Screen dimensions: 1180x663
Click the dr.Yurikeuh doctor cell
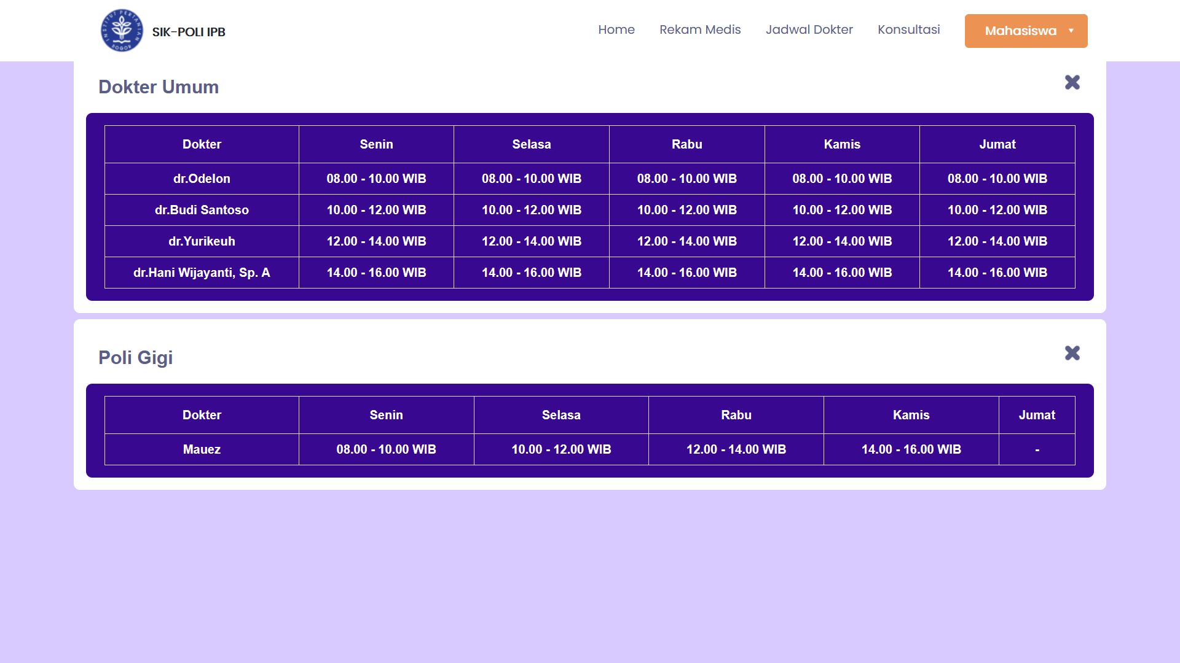[x=202, y=241]
